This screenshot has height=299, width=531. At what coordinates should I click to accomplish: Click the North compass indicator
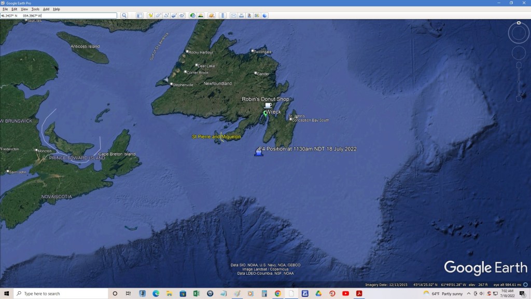click(x=519, y=23)
